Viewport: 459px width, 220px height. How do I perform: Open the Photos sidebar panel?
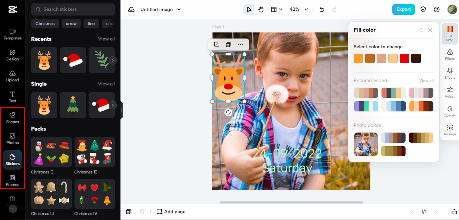(x=13, y=139)
